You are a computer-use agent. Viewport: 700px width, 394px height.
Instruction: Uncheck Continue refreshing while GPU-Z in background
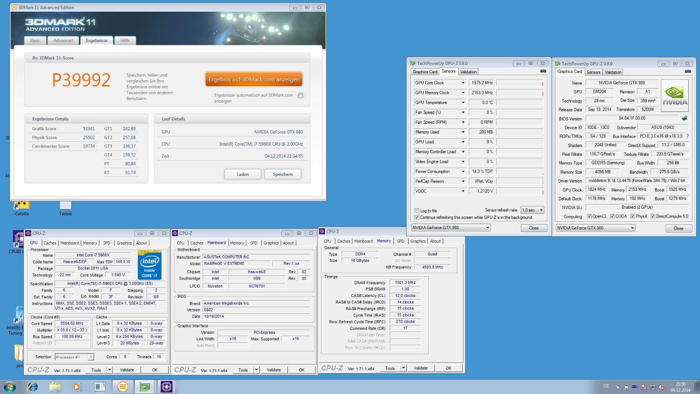click(x=417, y=218)
